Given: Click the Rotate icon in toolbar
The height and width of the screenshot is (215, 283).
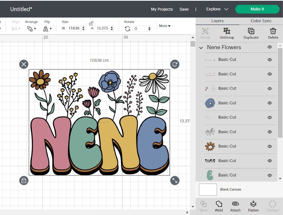Looking at the screenshot, I should [x=128, y=29].
